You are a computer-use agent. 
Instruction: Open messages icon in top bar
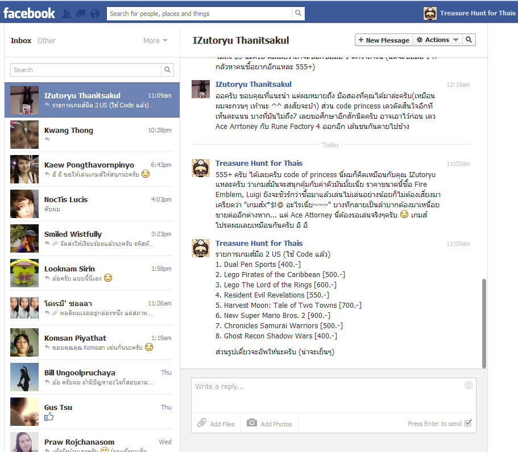(x=81, y=14)
